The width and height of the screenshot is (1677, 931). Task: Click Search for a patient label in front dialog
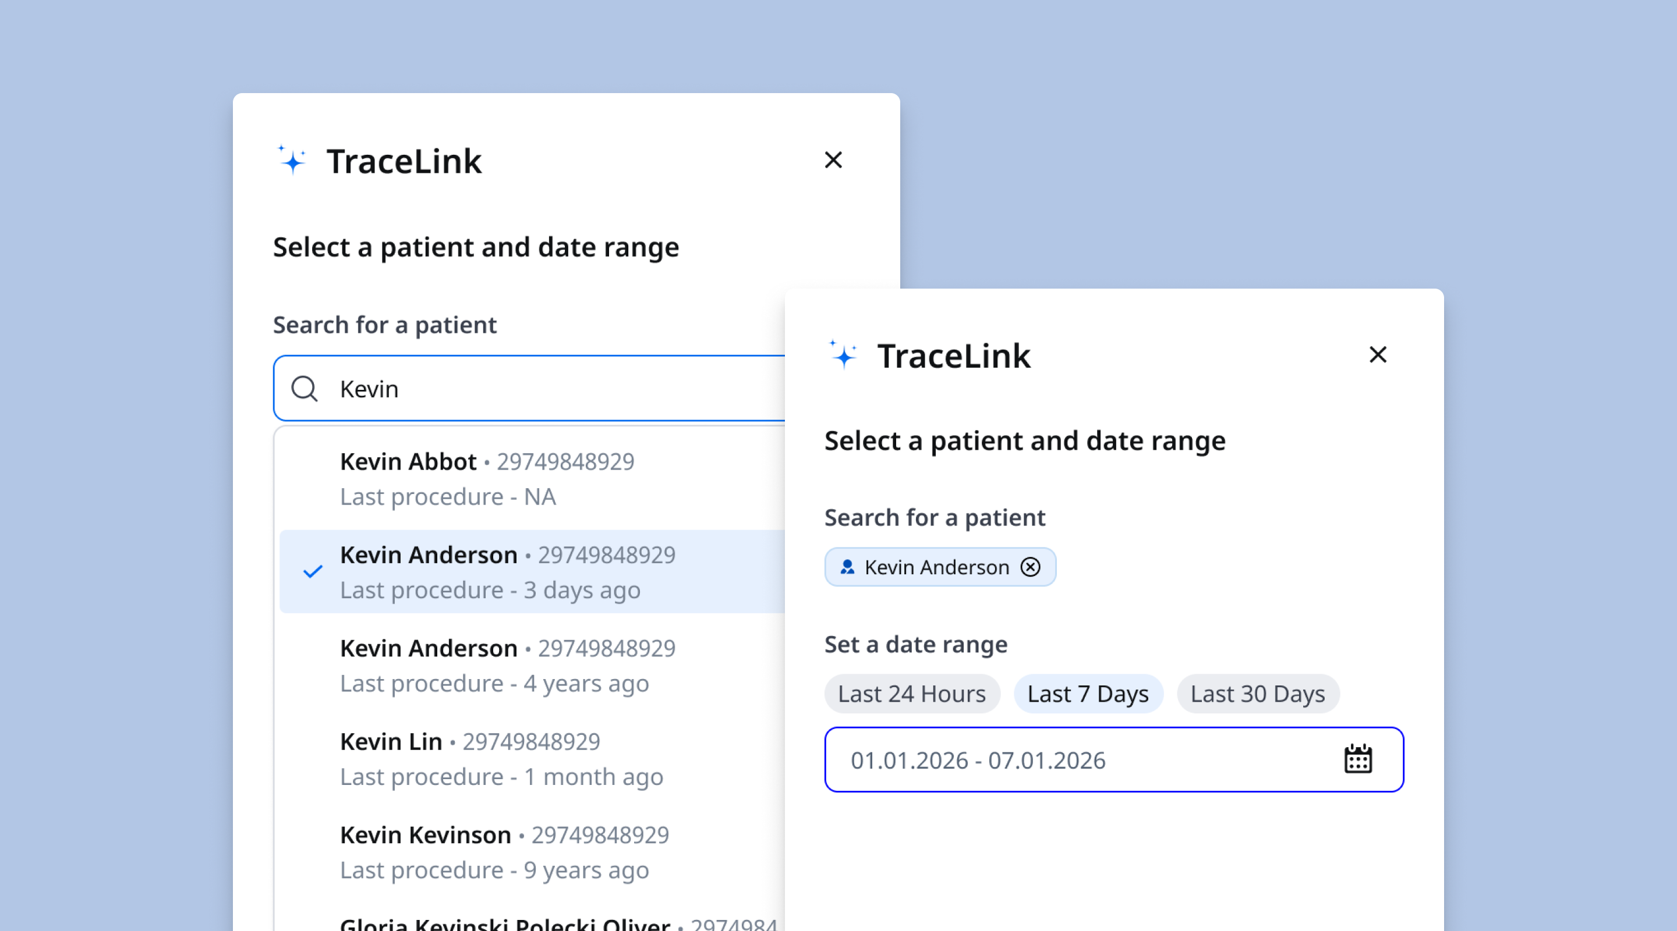pos(935,518)
